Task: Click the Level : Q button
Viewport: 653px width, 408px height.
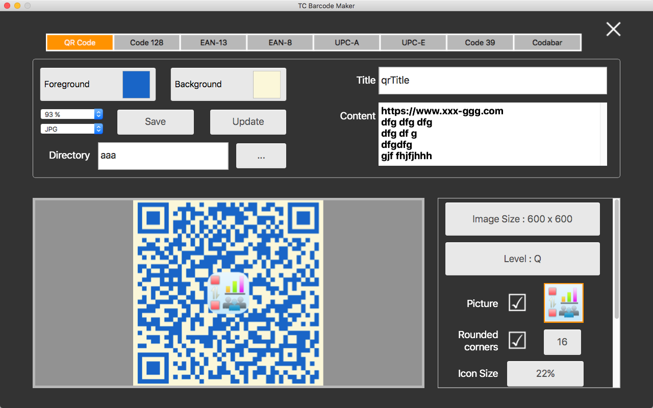Action: coord(522,259)
